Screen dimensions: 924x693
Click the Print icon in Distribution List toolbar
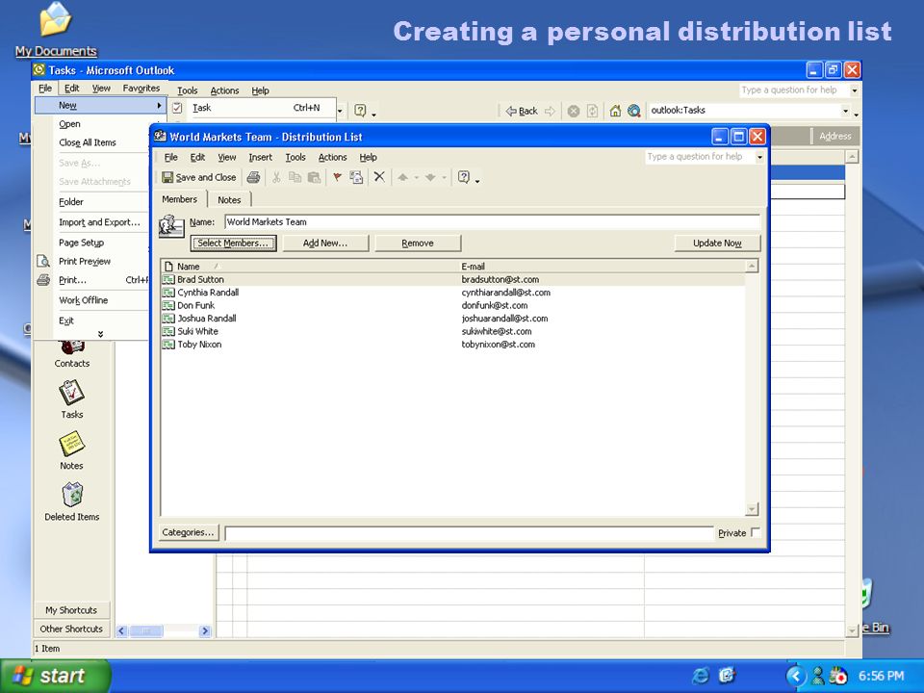coord(253,177)
